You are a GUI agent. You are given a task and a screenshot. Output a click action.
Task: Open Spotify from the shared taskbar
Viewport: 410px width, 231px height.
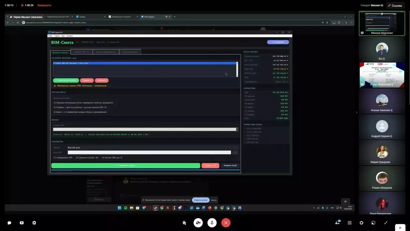coord(126,208)
